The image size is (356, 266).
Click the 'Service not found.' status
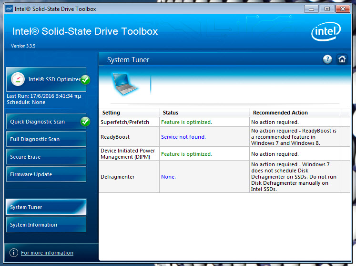tap(183, 137)
